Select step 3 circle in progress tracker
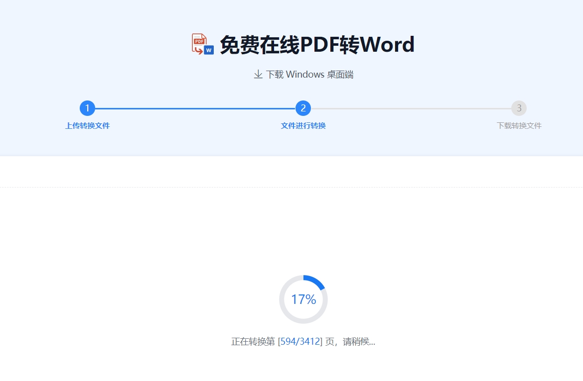 pos(519,108)
